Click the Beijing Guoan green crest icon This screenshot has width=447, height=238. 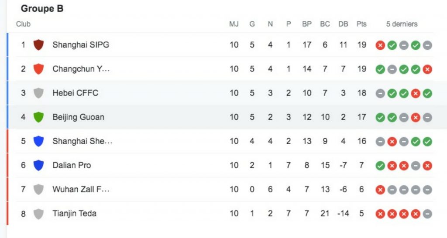tap(39, 117)
